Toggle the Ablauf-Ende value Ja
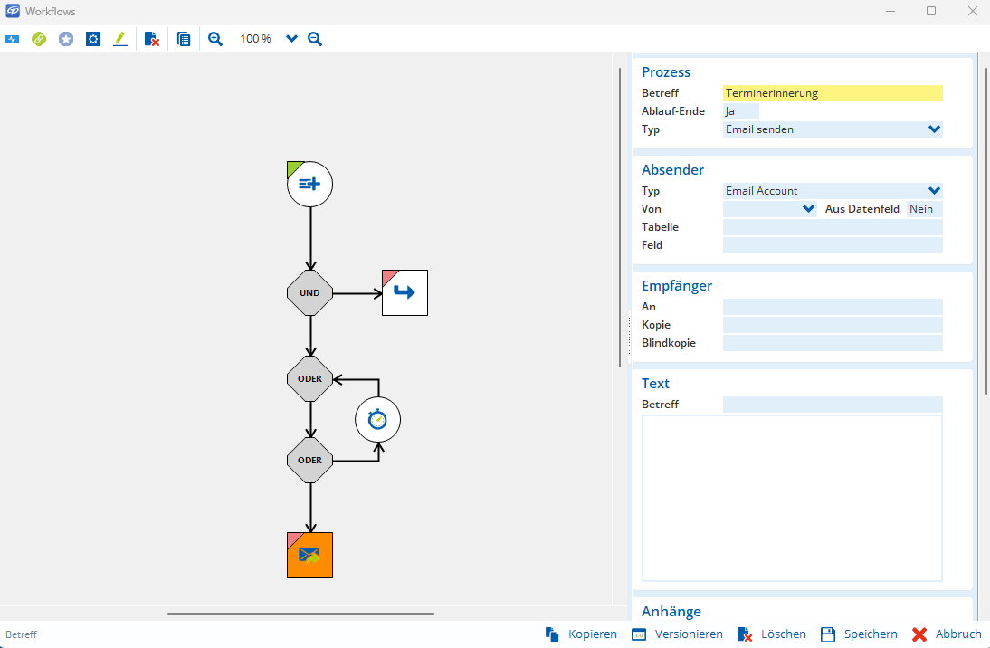 coord(740,111)
